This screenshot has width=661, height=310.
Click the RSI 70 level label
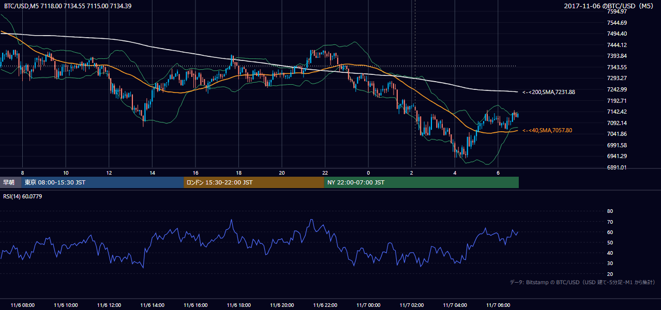(x=610, y=222)
